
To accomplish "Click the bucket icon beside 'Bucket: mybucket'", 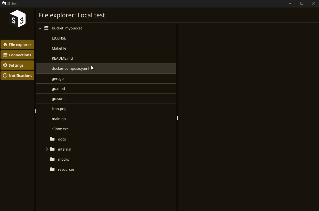I will pos(46,28).
